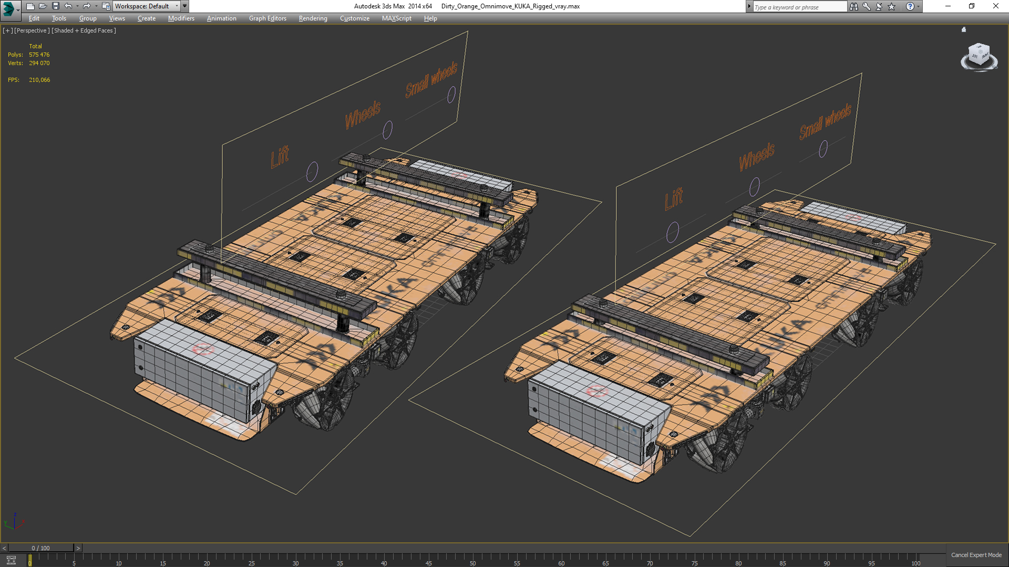Search with the binoculars icon
This screenshot has width=1009, height=567.
click(854, 6)
